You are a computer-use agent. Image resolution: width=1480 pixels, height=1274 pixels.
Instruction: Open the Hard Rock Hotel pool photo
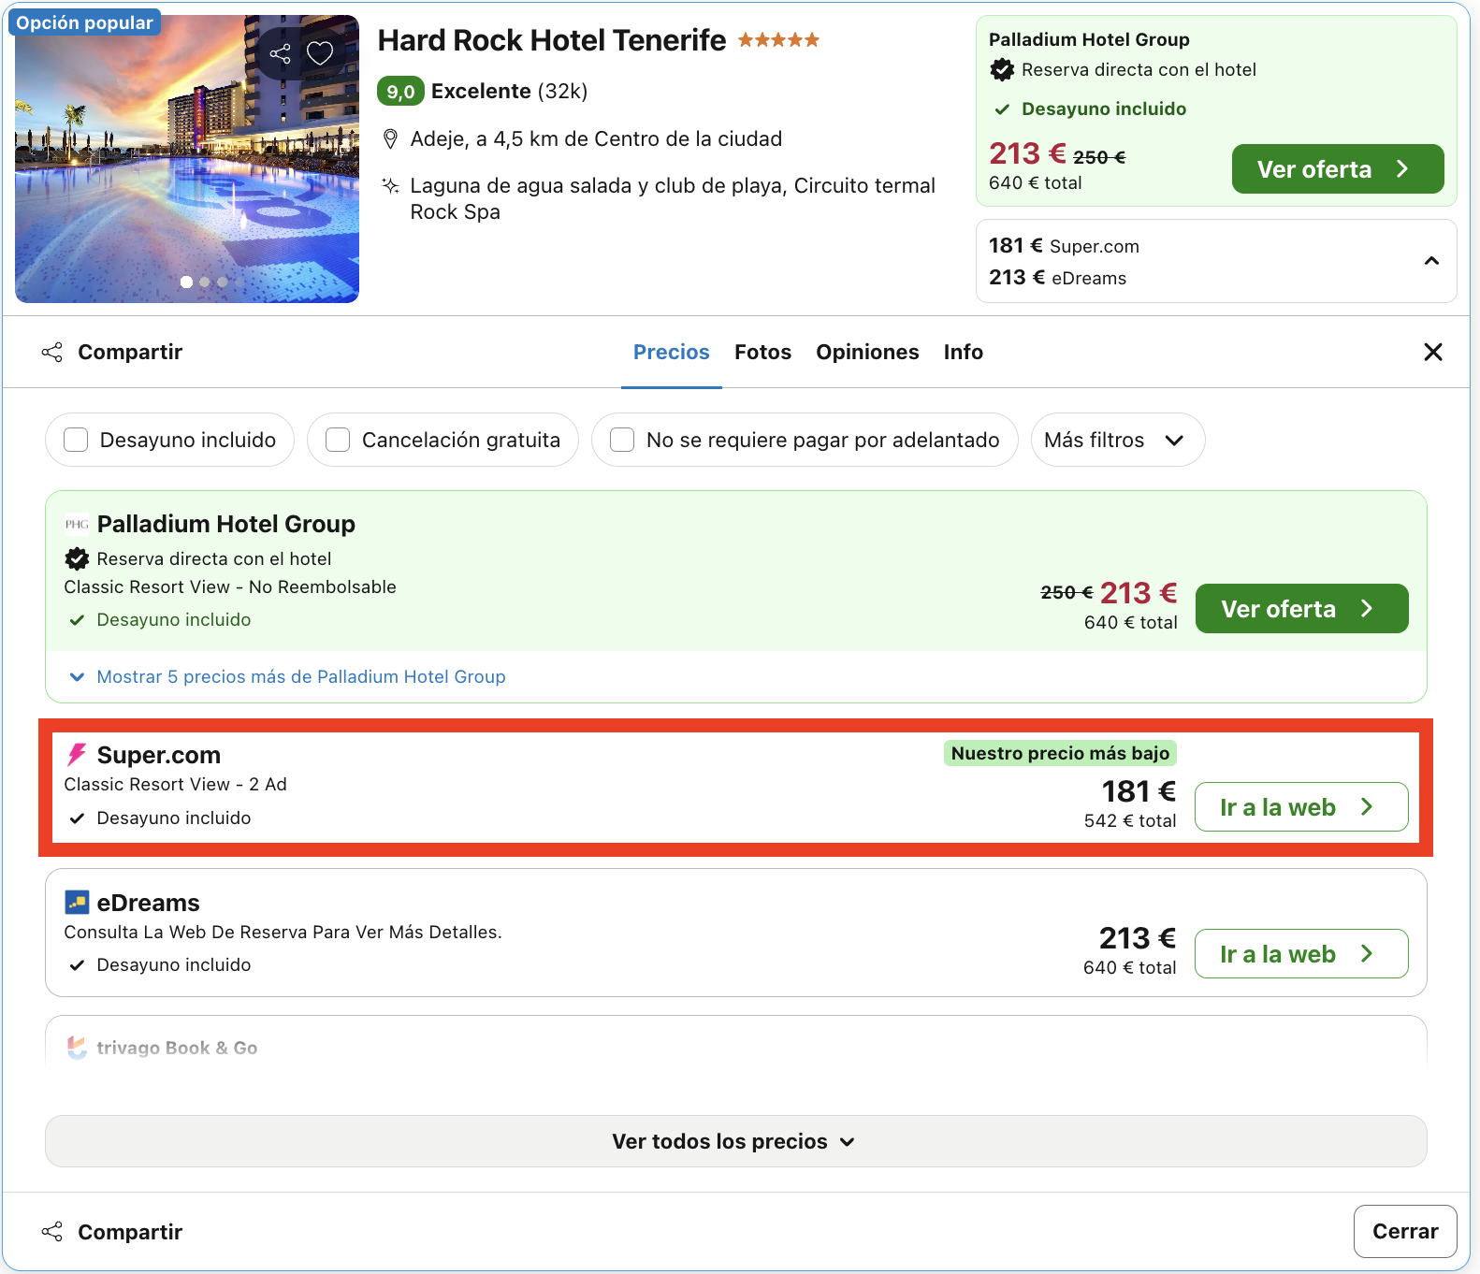click(x=187, y=159)
